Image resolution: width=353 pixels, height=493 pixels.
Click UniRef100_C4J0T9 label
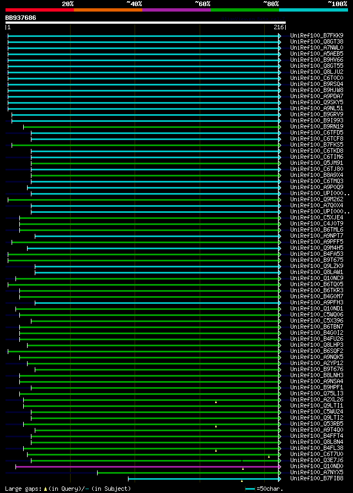317,223
